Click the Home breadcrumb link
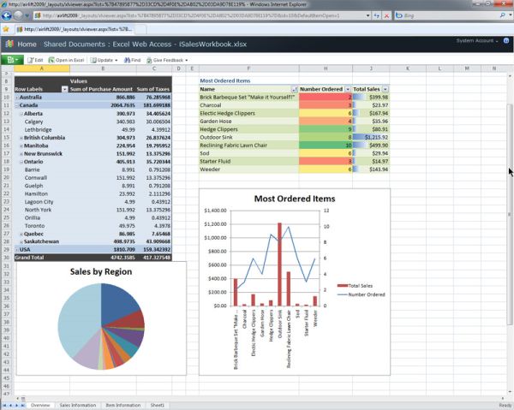 (27, 45)
